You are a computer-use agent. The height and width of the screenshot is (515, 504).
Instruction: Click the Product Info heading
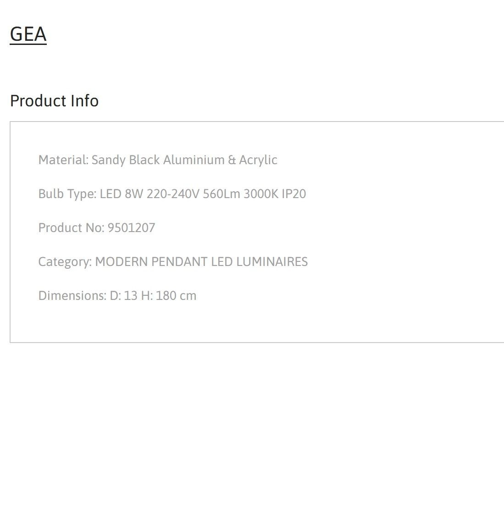[x=54, y=101]
